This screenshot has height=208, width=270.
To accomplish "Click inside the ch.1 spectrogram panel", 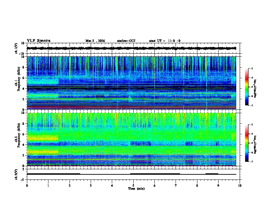I will (132, 83).
